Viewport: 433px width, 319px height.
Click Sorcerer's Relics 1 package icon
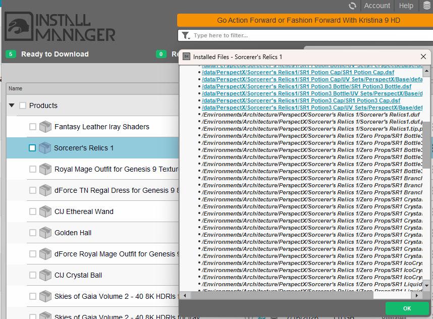44,148
